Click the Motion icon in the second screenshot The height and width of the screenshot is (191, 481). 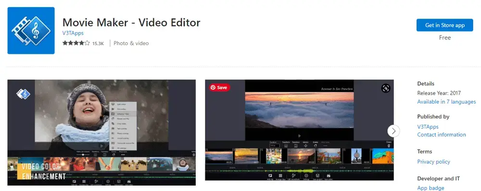305,146
